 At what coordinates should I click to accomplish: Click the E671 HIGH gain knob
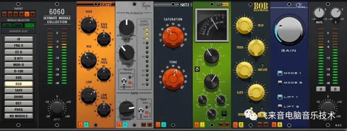[x=89, y=25]
